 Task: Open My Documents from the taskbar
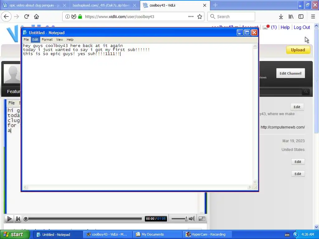coord(158,235)
